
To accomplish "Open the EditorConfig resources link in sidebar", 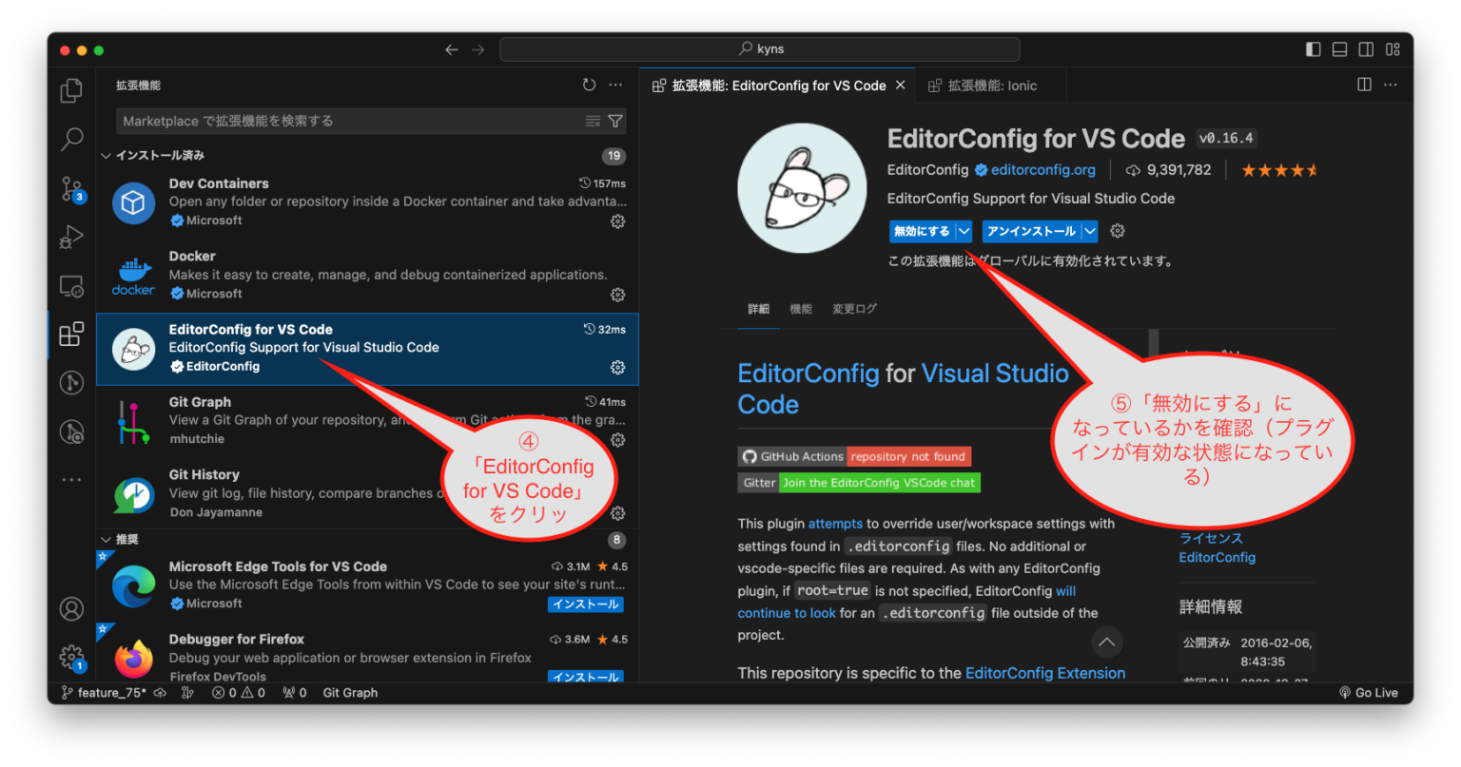I will pyautogui.click(x=1217, y=557).
